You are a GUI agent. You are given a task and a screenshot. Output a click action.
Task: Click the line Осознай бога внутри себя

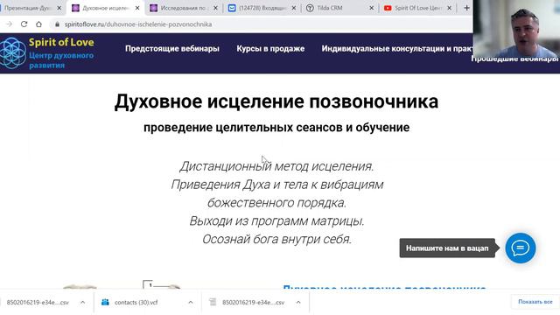tap(276, 239)
